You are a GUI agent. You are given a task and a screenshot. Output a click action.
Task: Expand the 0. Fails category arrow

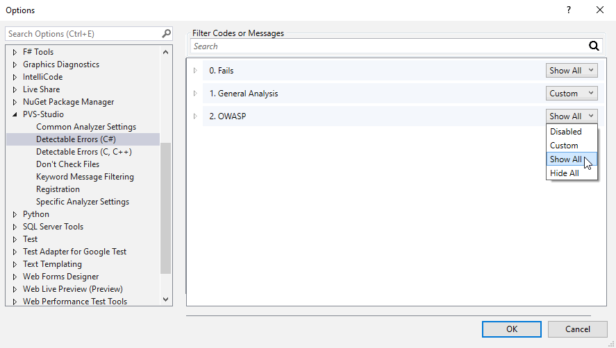(195, 71)
